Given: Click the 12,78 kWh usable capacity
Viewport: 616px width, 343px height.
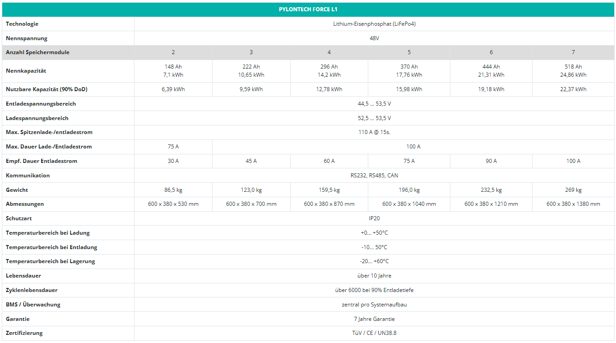Looking at the screenshot, I should coord(329,89).
